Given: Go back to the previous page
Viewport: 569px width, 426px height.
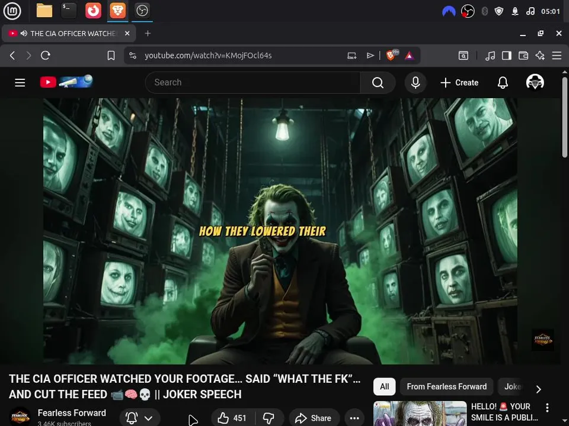Looking at the screenshot, I should coord(12,56).
